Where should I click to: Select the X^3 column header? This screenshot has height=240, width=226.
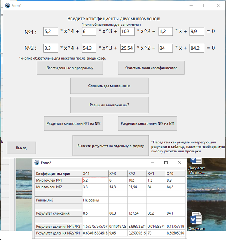point(118,174)
